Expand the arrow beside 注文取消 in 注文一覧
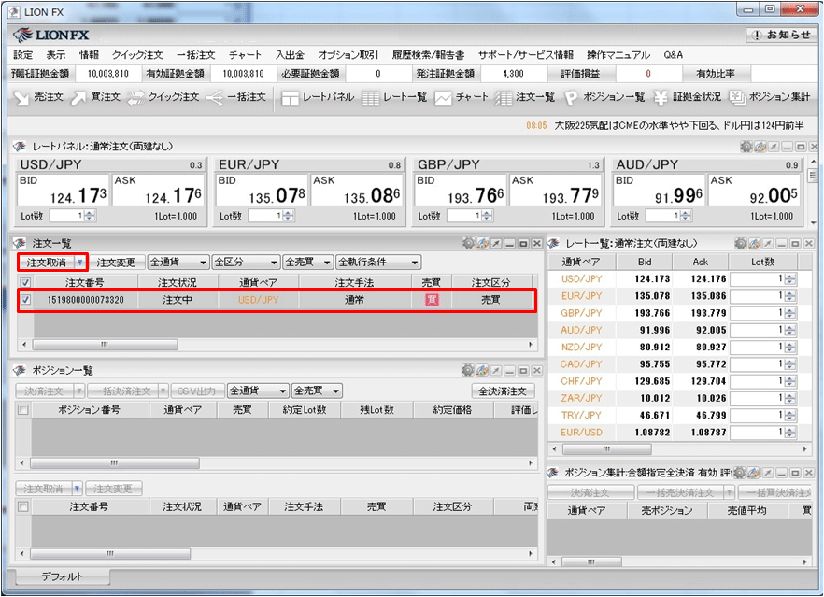Image resolution: width=824 pixels, height=597 pixels. point(80,263)
